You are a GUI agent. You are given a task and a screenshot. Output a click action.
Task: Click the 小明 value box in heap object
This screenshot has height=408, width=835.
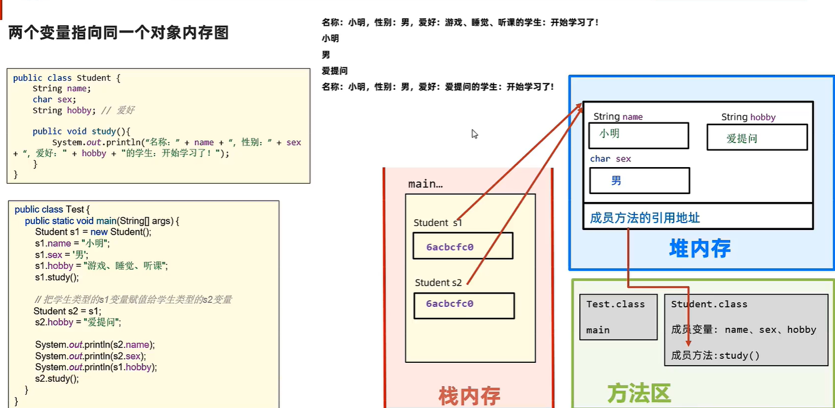point(639,136)
